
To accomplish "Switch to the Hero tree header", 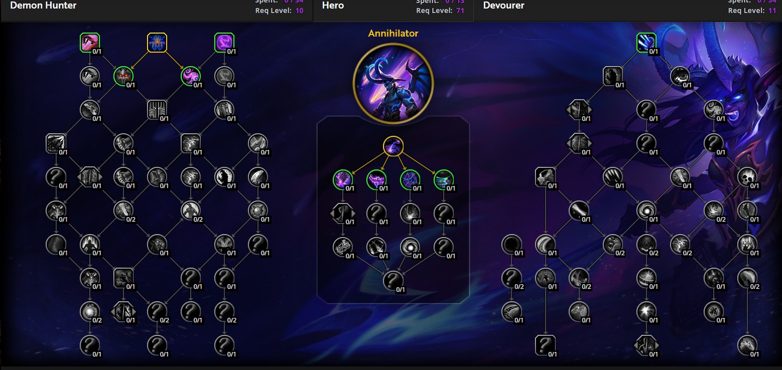I will click(333, 6).
